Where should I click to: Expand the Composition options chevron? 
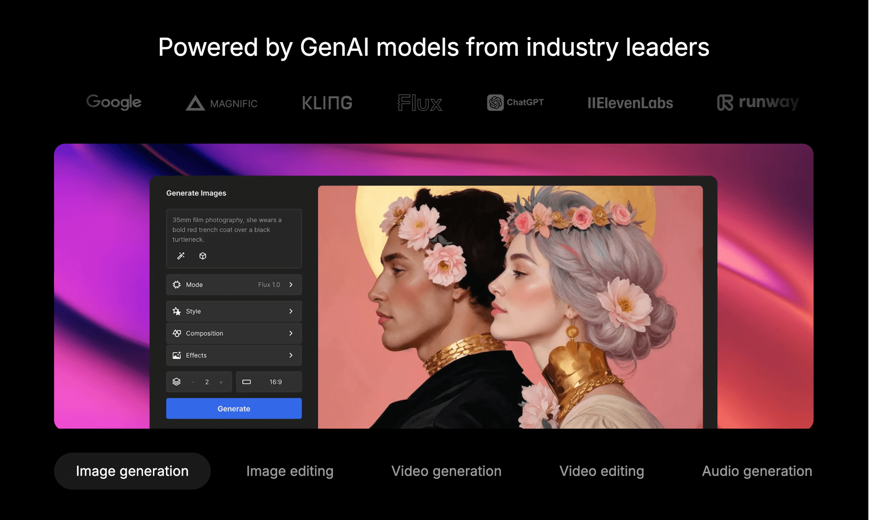pos(291,333)
